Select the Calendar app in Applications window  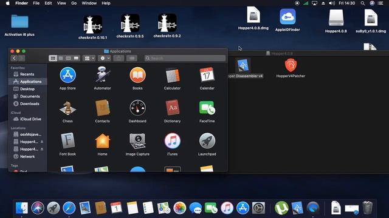207,75
